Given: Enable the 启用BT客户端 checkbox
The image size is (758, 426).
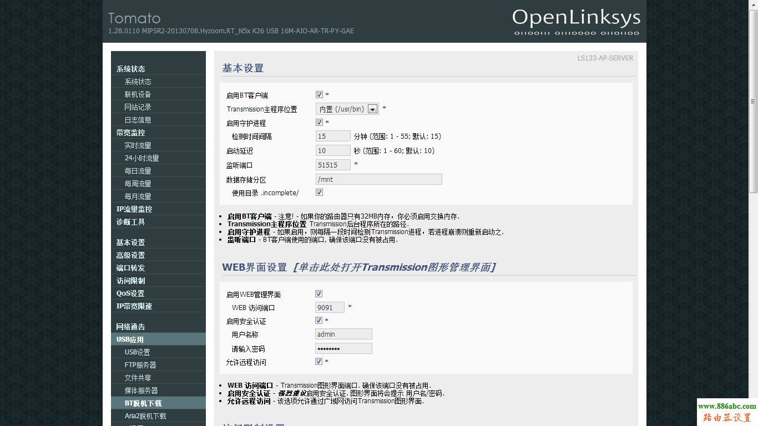Looking at the screenshot, I should point(319,94).
